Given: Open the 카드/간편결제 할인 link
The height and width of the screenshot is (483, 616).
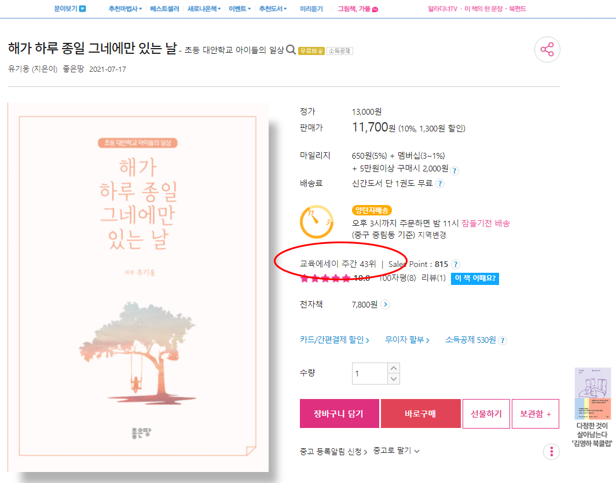Looking at the screenshot, I should pyautogui.click(x=334, y=340).
